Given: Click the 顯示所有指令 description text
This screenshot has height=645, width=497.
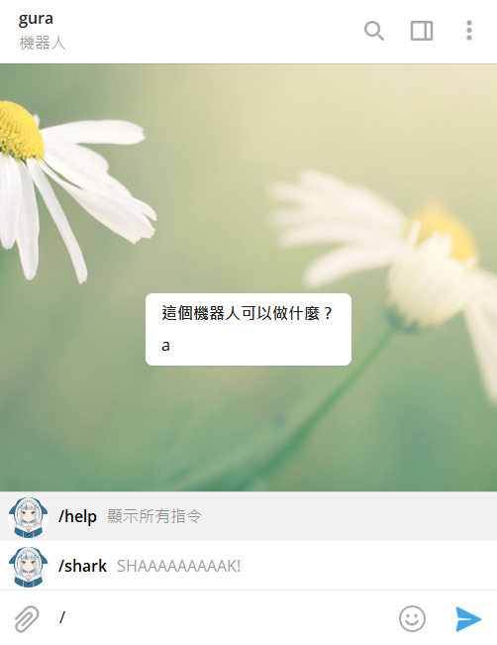Looking at the screenshot, I should click(x=154, y=516).
